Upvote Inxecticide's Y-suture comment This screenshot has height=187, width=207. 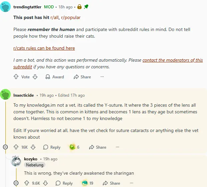(16, 147)
